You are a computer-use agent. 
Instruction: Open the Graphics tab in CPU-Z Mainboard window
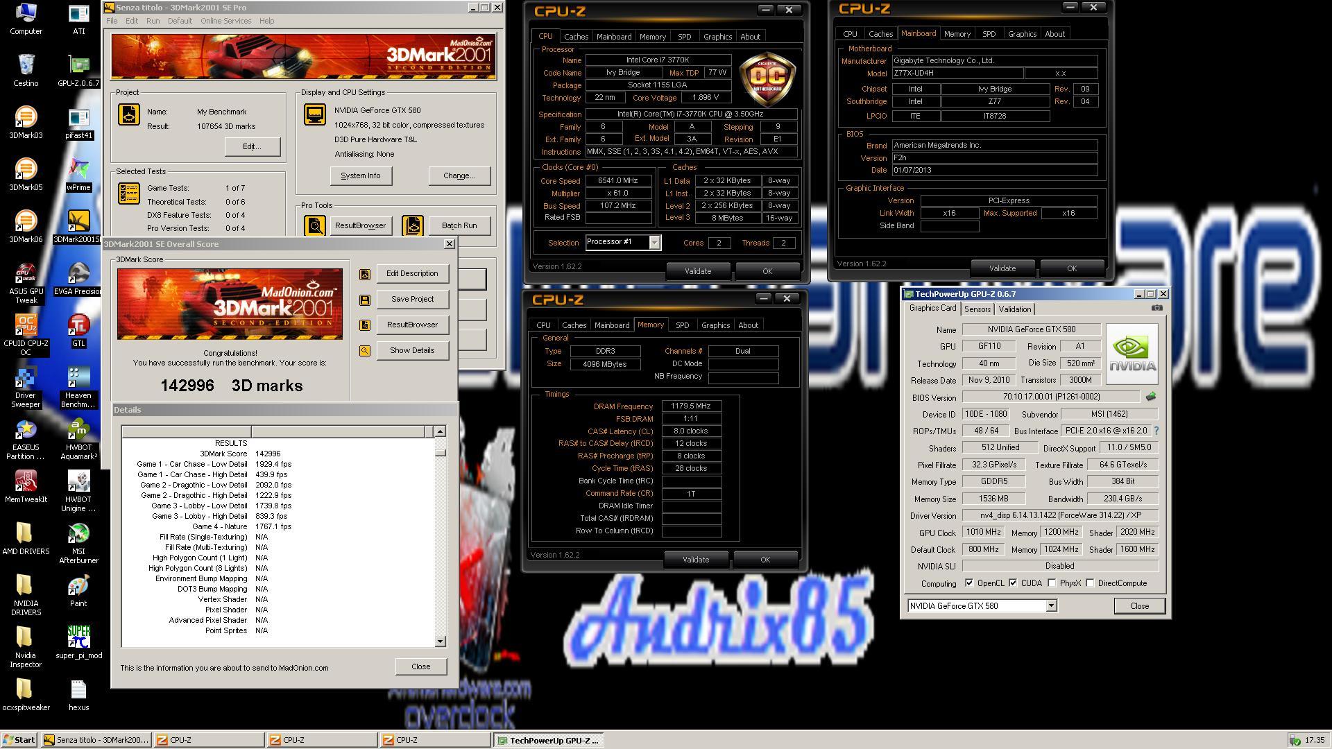tap(1022, 34)
